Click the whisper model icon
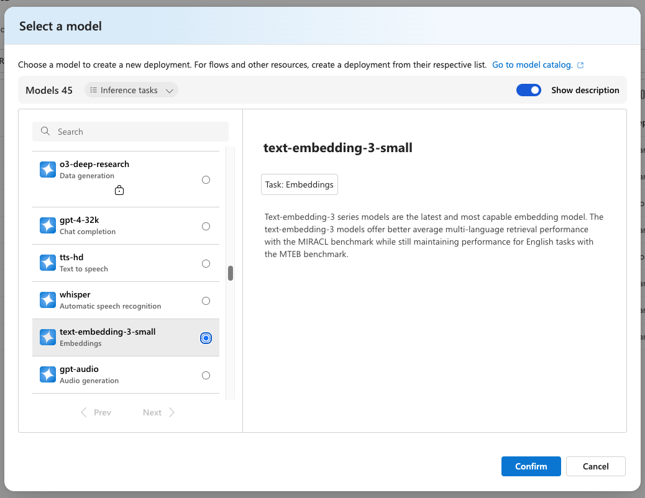Viewport: 645px width, 498px height. [48, 300]
